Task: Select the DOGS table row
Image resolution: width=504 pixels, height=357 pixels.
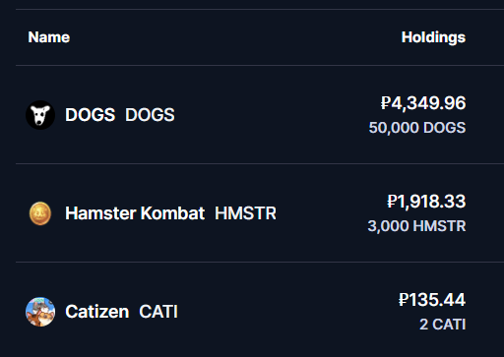Action: pos(260,115)
